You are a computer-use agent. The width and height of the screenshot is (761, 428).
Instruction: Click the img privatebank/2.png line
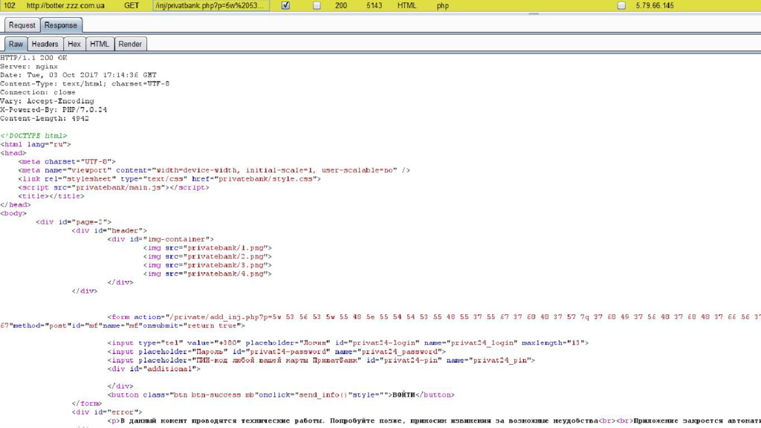[x=207, y=256]
